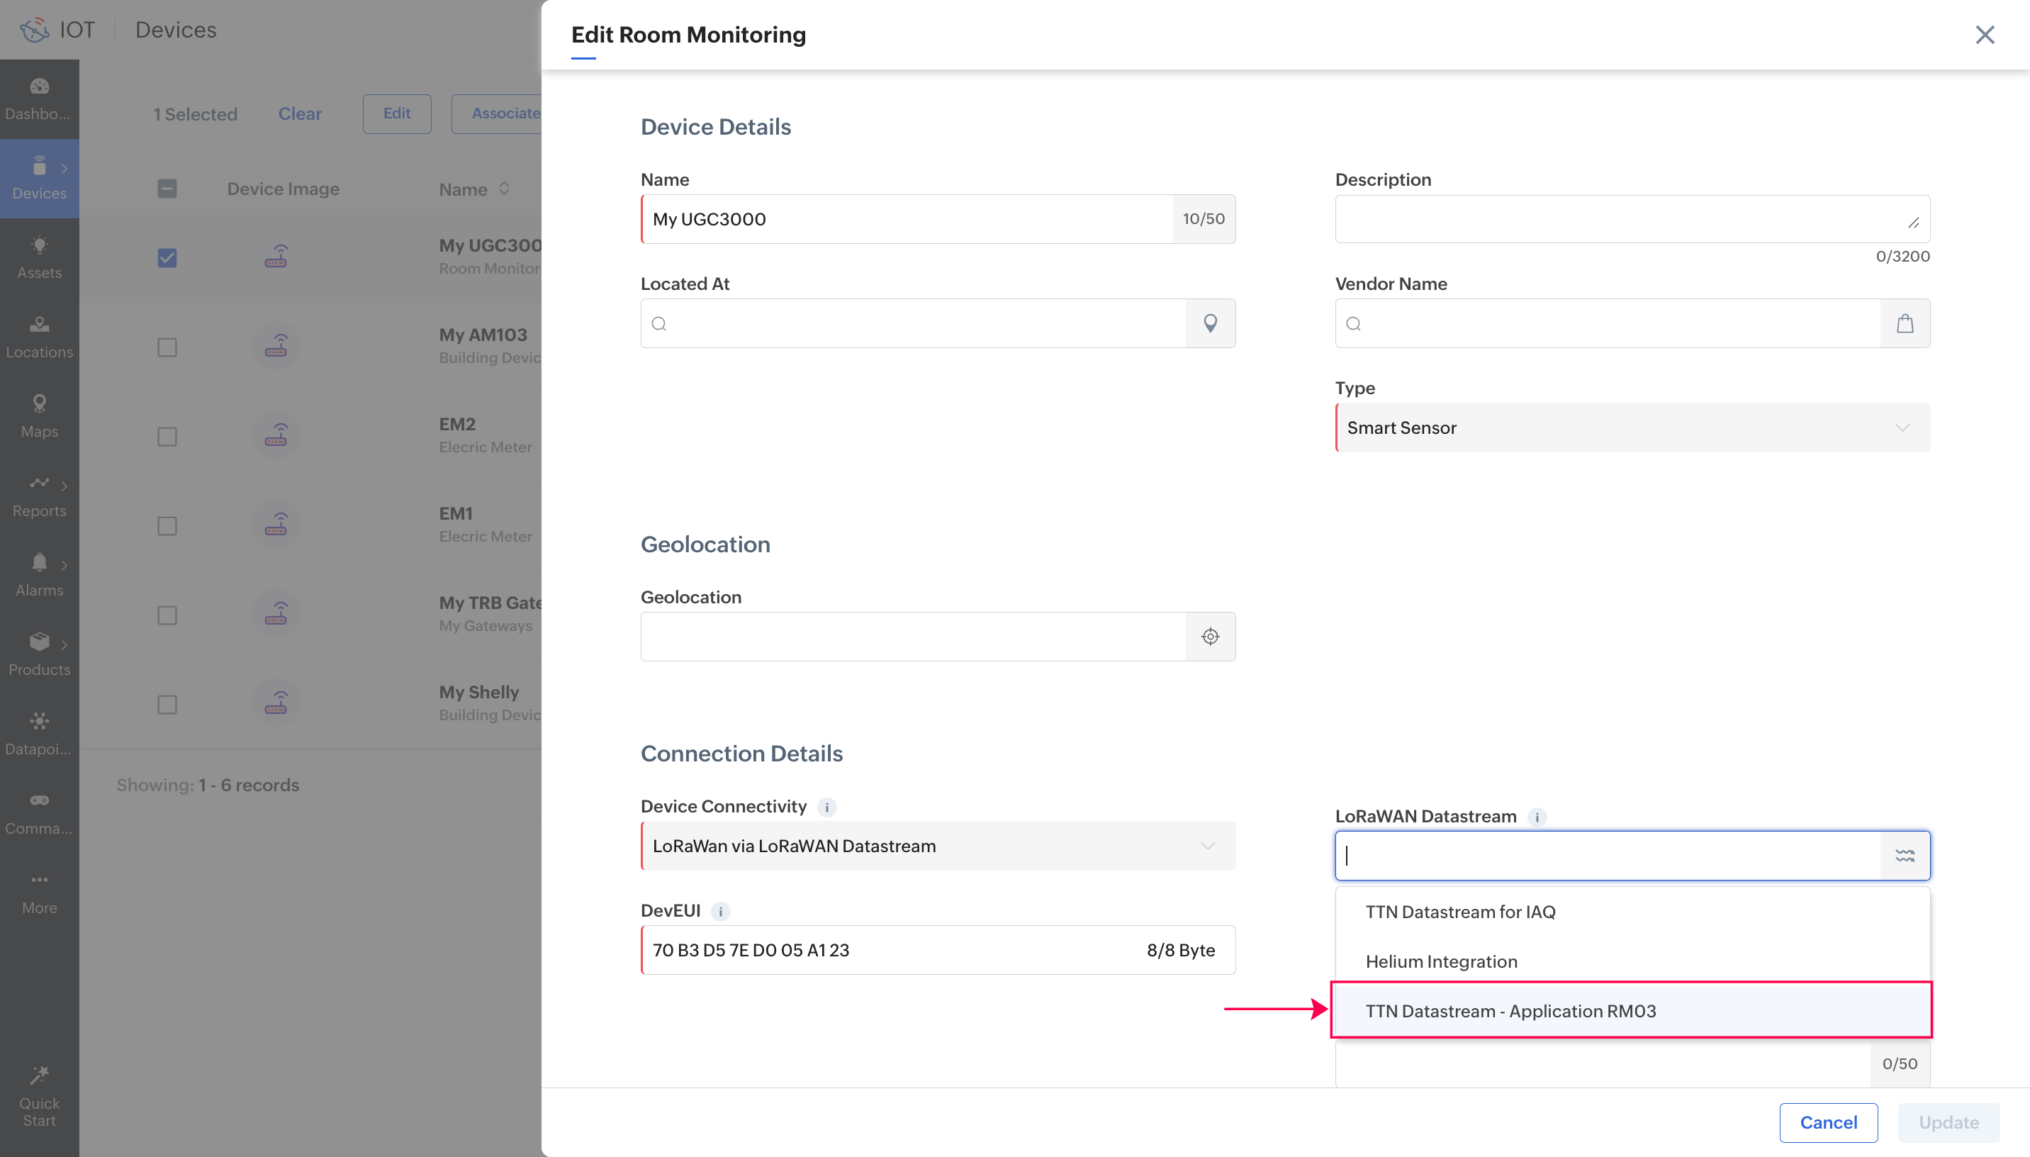This screenshot has height=1157, width=2030.
Task: Toggle the select-all header checkbox
Action: (x=167, y=189)
